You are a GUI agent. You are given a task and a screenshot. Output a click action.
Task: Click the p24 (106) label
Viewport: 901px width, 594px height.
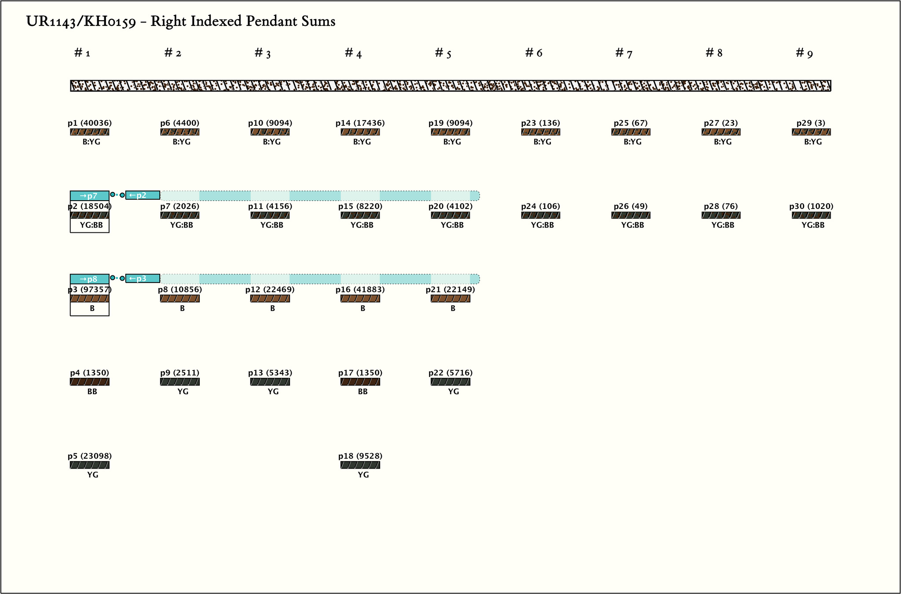pyautogui.click(x=540, y=206)
